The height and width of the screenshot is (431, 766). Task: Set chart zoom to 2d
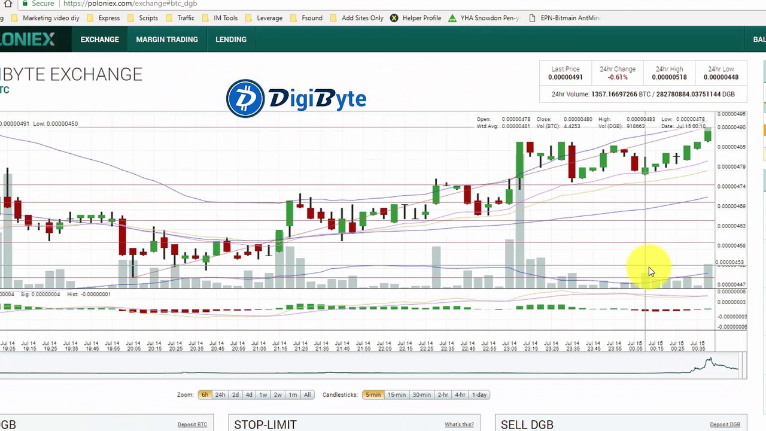(x=235, y=395)
